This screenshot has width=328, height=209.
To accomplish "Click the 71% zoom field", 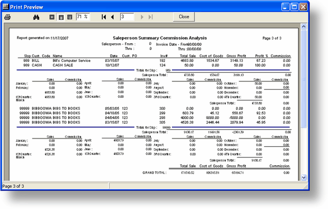I will (83, 17).
